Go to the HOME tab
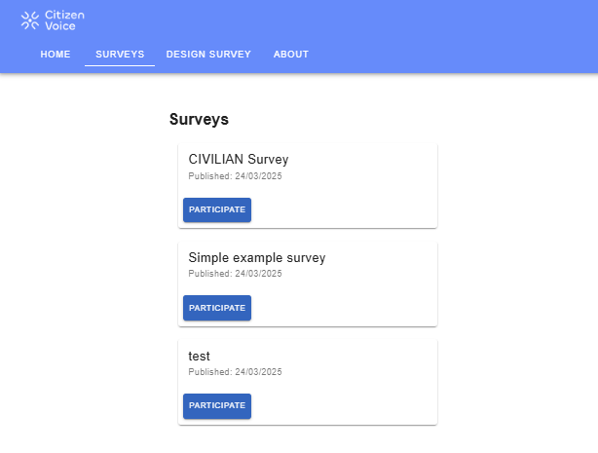This screenshot has height=453, width=598. point(56,55)
